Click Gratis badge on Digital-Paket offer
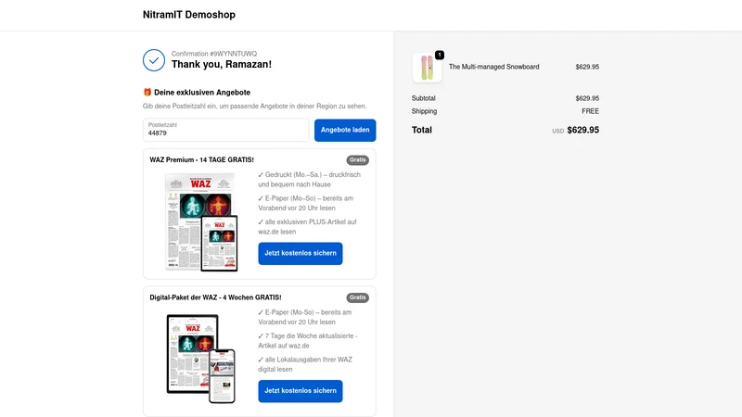Viewport: 742px width, 417px height. click(x=357, y=297)
